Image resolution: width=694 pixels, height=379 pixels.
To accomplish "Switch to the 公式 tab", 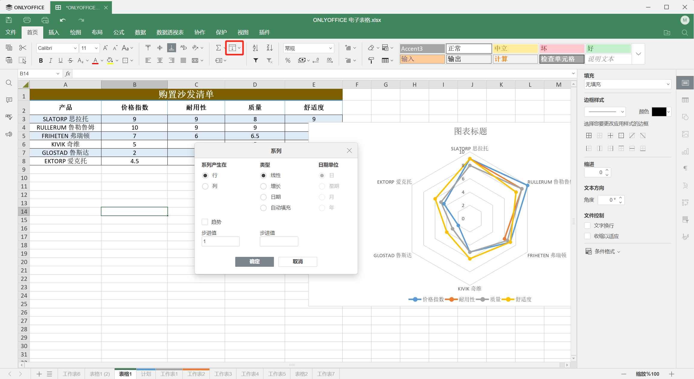I will pyautogui.click(x=119, y=32).
